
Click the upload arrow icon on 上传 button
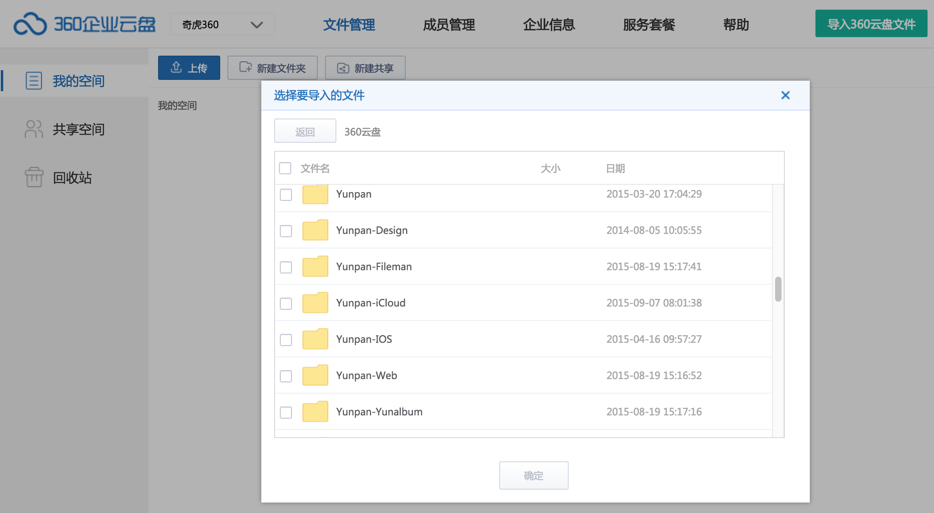[176, 67]
